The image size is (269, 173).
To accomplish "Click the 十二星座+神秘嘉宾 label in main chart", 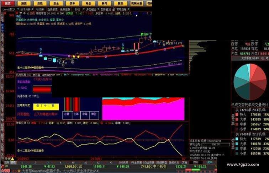I will (x=31, y=67).
